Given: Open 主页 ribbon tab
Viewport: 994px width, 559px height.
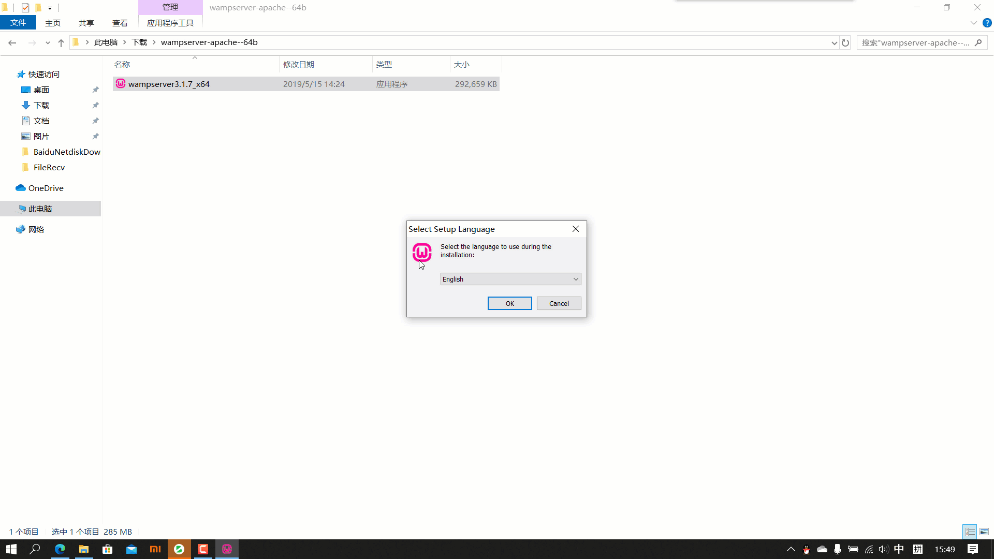Looking at the screenshot, I should [x=53, y=23].
